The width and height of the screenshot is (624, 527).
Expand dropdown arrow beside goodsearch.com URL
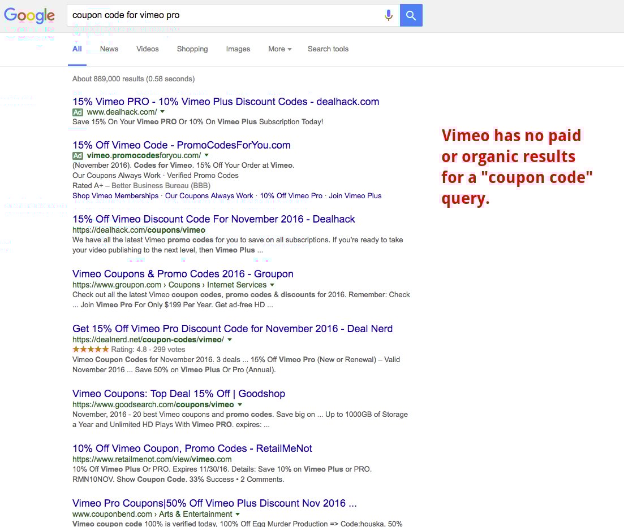tap(239, 404)
